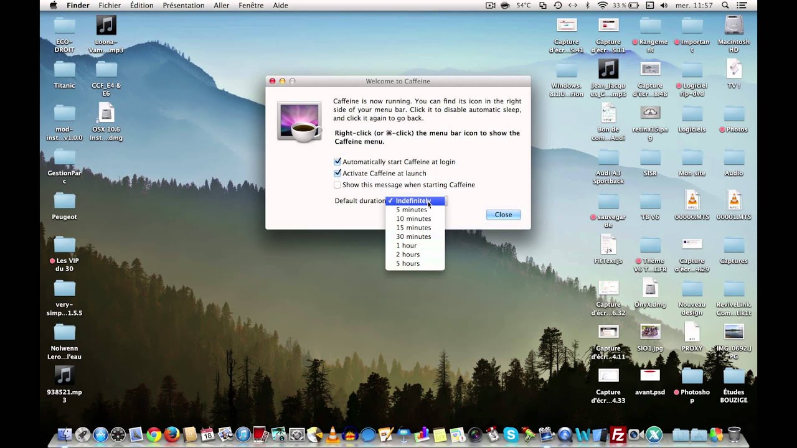Click the volume speaker icon

tap(664, 5)
